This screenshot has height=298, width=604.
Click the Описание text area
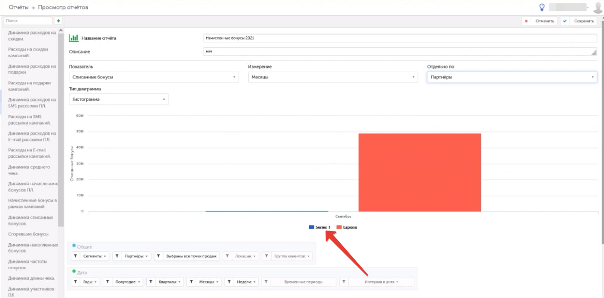pos(400,51)
